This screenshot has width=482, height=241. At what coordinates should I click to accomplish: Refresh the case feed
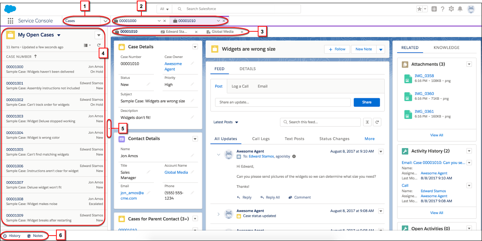point(377,122)
